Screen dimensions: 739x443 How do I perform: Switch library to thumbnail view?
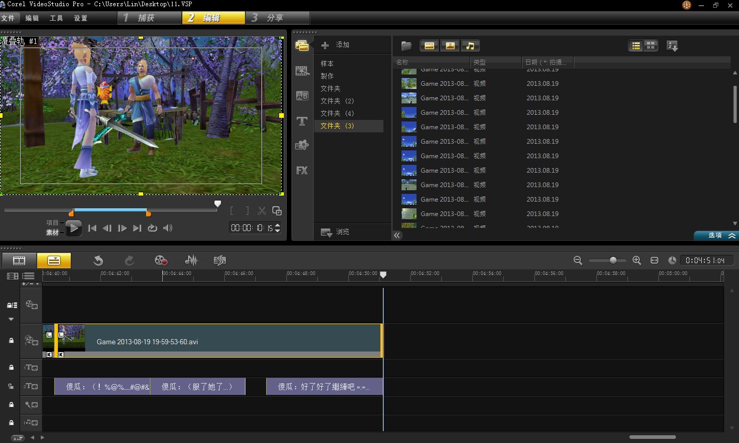[x=651, y=46]
